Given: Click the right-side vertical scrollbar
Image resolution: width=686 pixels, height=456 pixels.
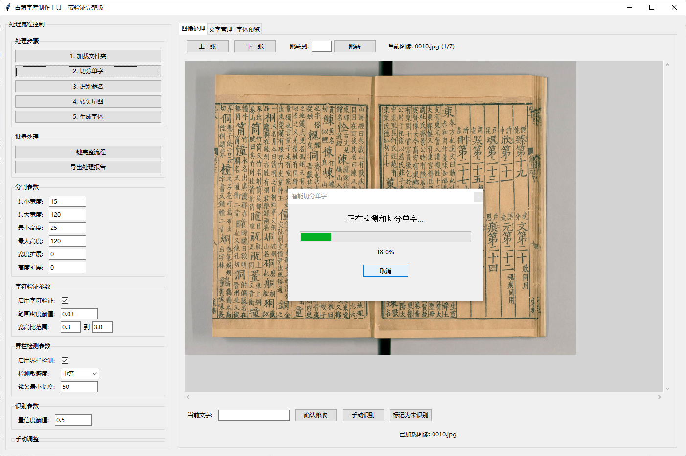Looking at the screenshot, I should (667, 220).
